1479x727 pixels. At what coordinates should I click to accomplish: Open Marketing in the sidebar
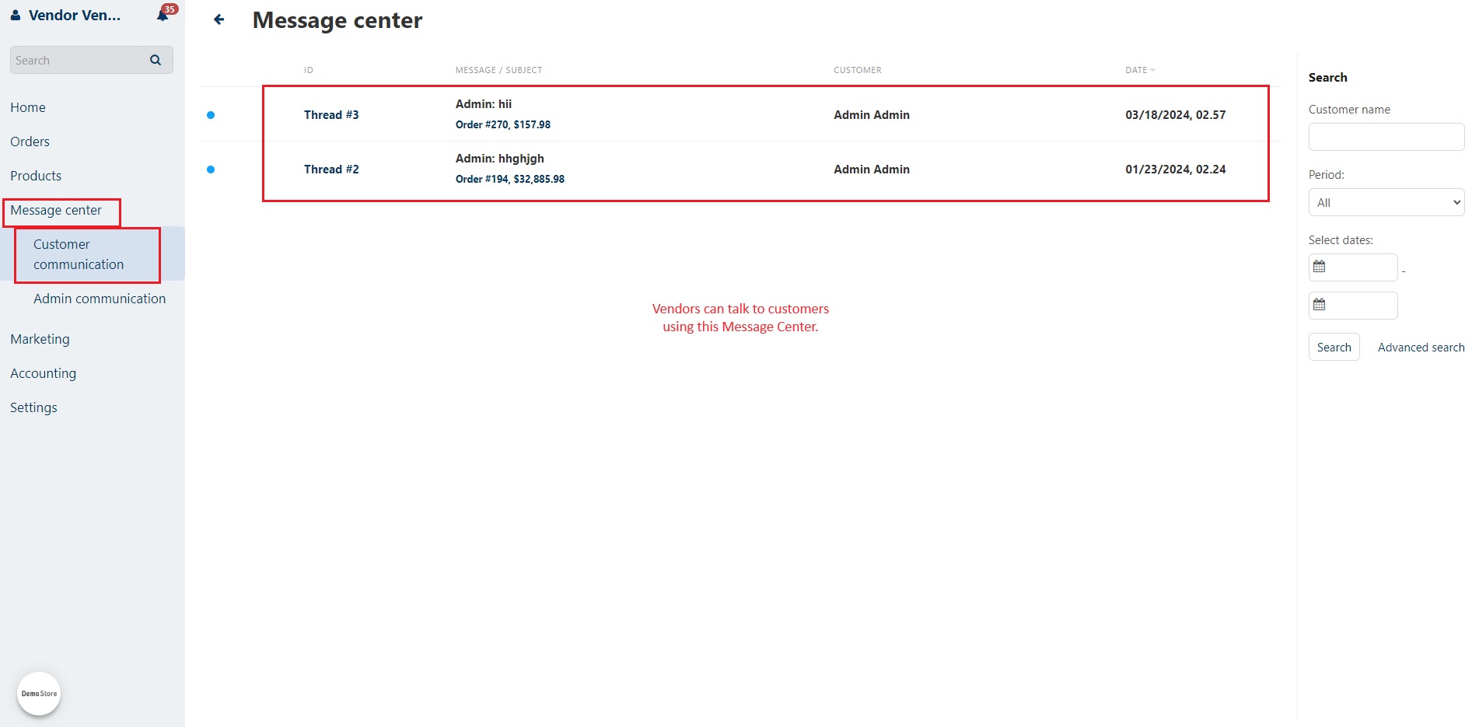coord(40,339)
